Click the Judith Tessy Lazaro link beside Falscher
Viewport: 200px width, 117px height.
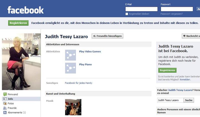180,90
